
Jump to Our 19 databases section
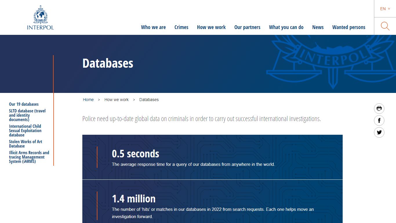point(24,104)
